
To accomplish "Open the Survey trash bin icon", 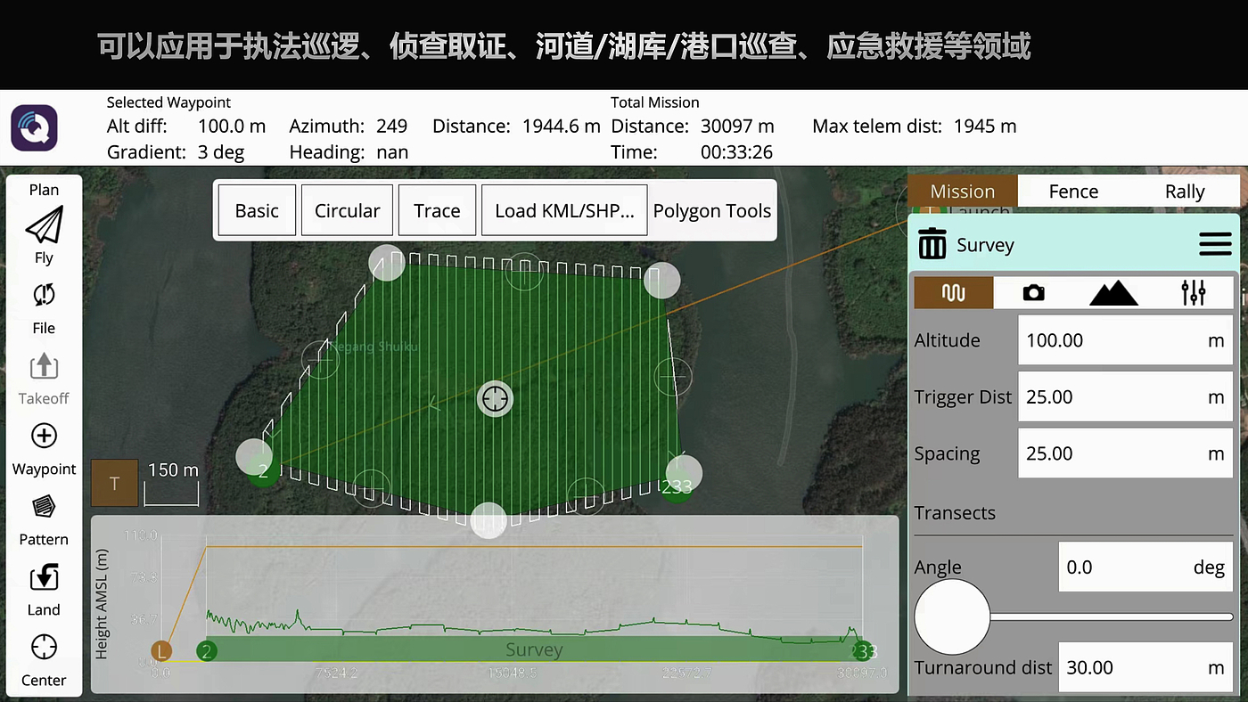I will click(x=932, y=243).
